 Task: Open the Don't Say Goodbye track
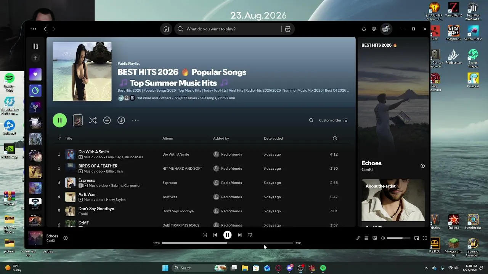[96, 209]
